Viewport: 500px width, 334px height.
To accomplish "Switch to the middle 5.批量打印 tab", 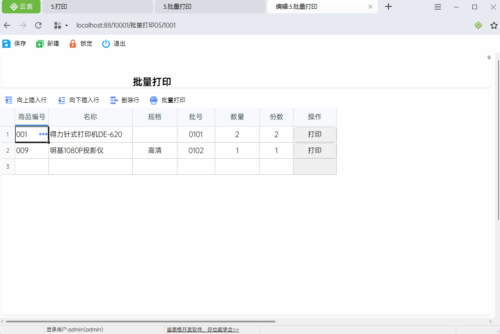I will (210, 7).
